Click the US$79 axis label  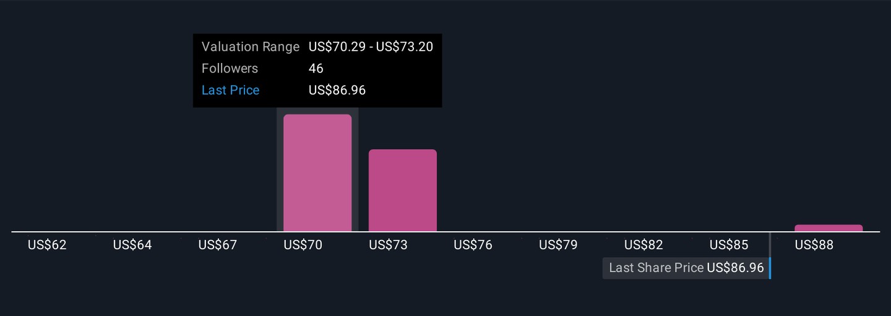558,245
